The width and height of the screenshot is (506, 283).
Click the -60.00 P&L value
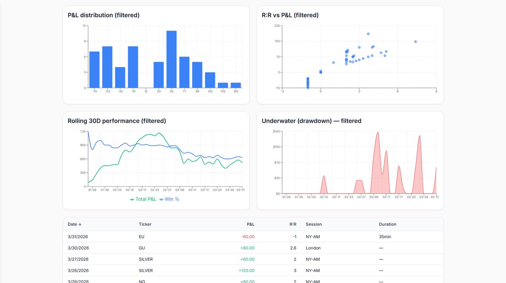248,237
